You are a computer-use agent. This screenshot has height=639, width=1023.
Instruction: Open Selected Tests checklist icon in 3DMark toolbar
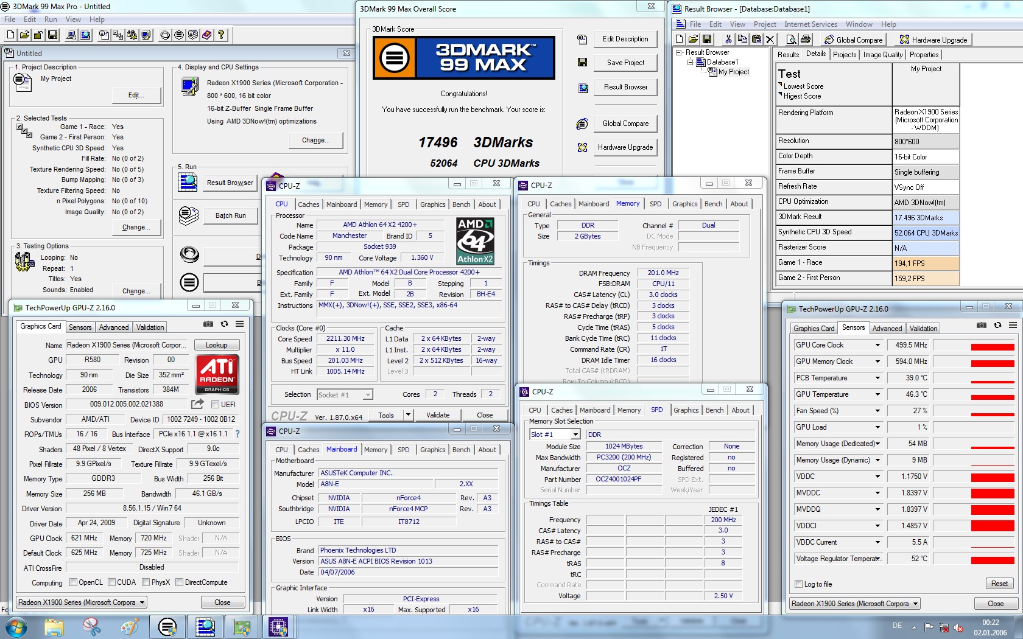118,35
